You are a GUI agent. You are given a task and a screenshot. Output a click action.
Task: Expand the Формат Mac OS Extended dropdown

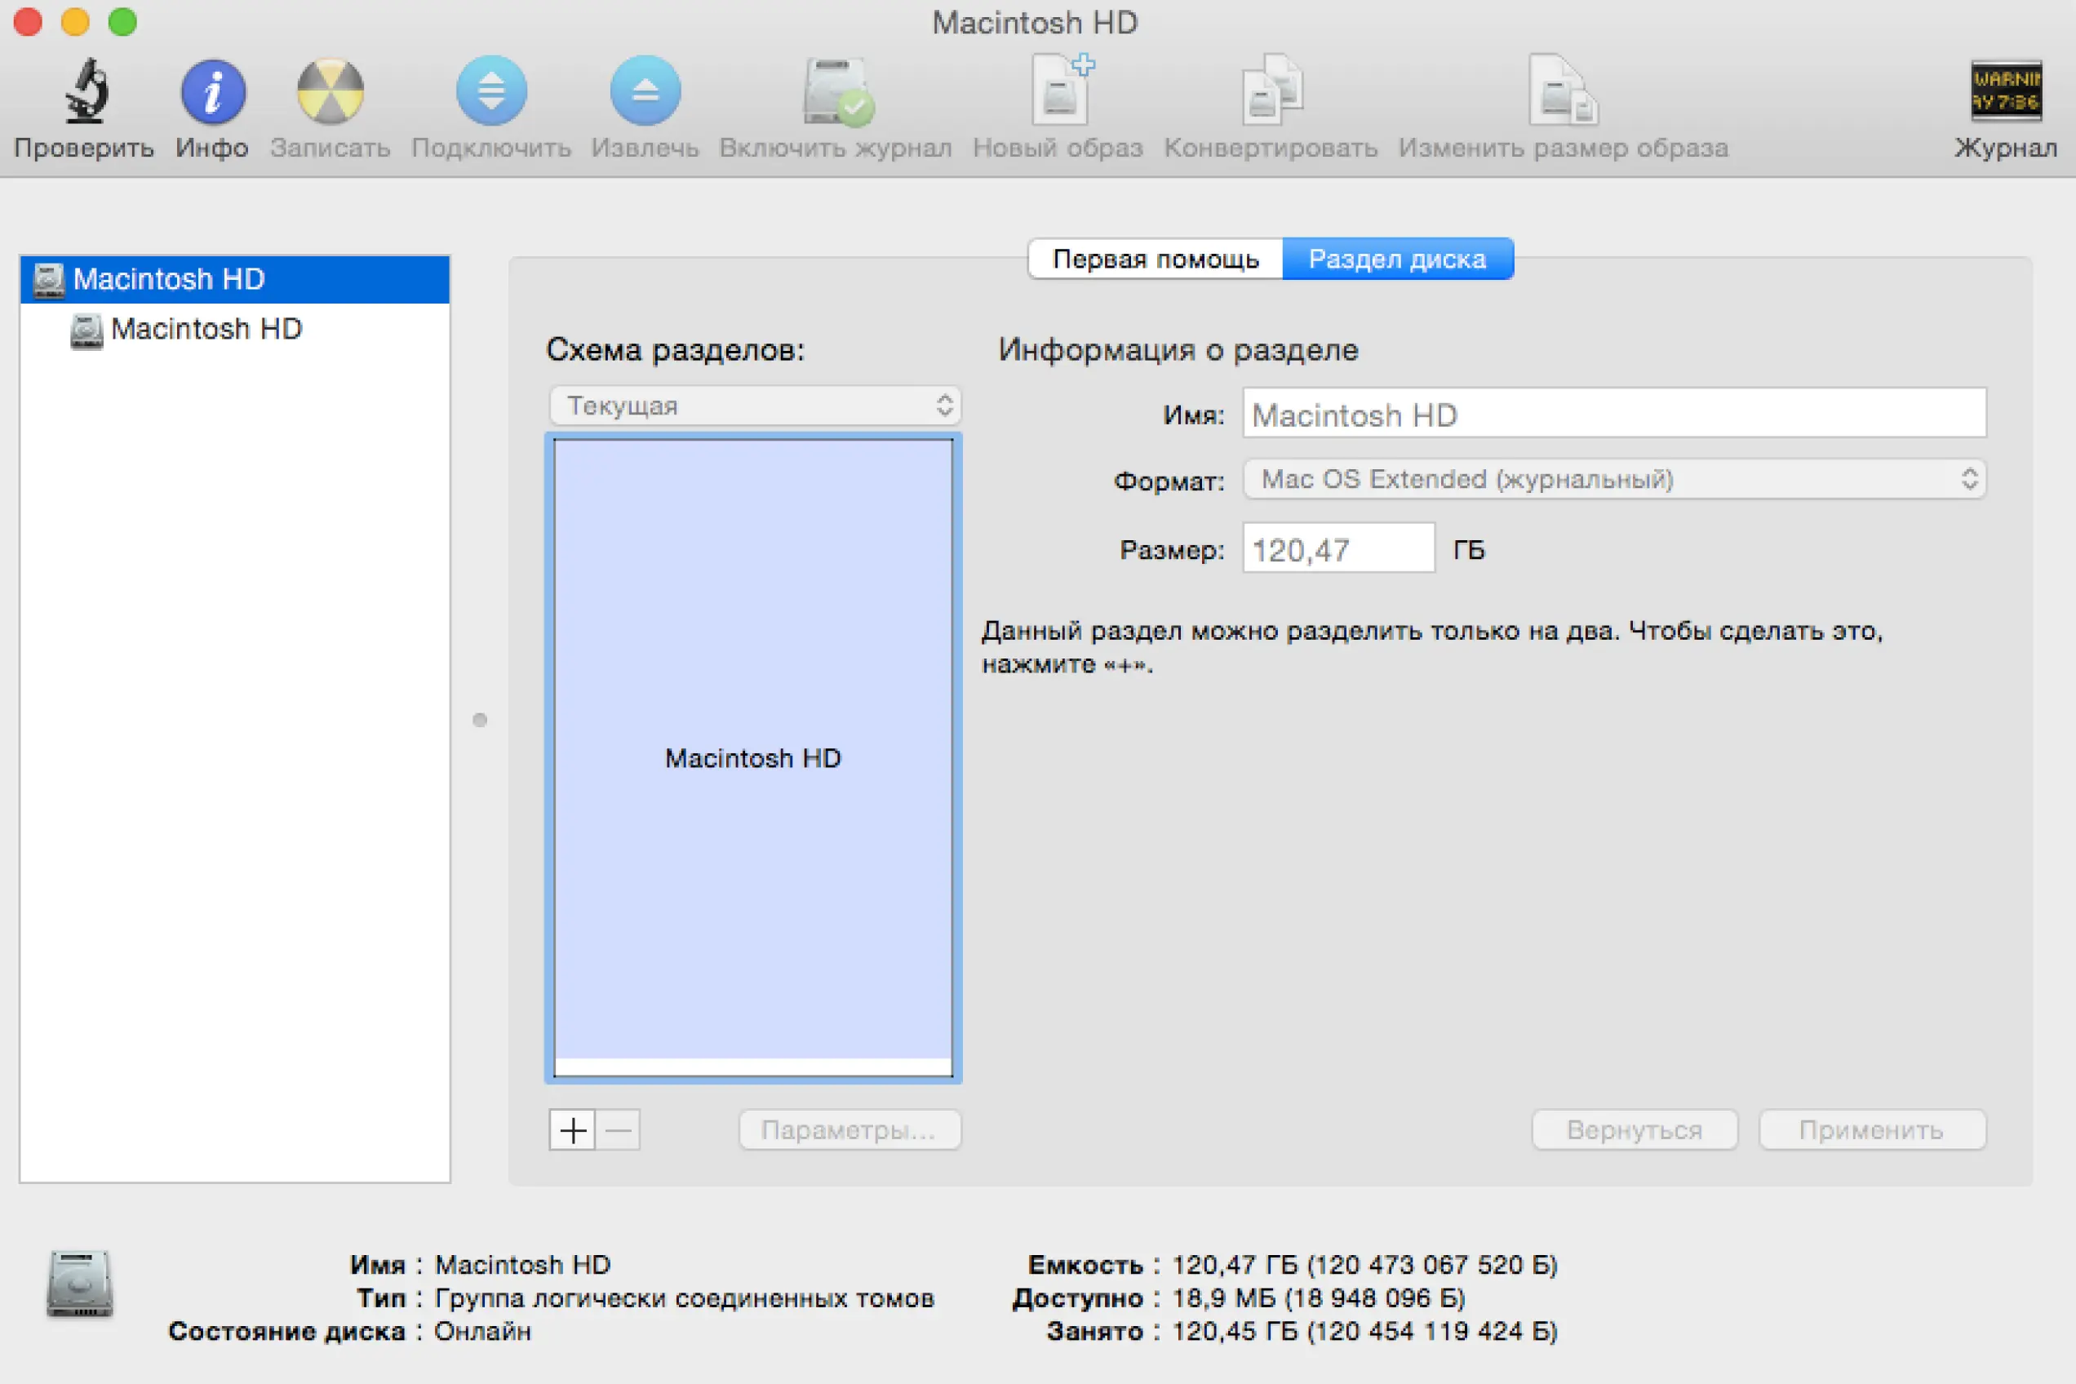tap(1613, 479)
